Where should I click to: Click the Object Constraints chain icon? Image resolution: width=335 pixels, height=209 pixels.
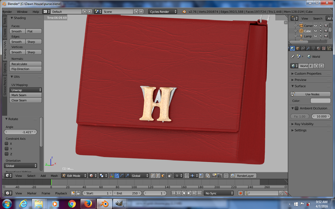coord(303,48)
